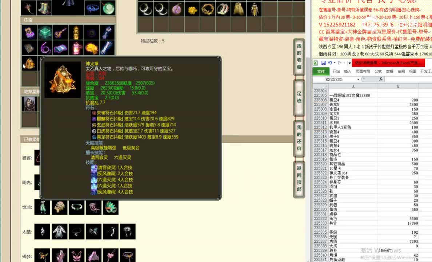Open the 审阅 ribbon tab
This screenshot has width=432, height=262.
(401, 71)
